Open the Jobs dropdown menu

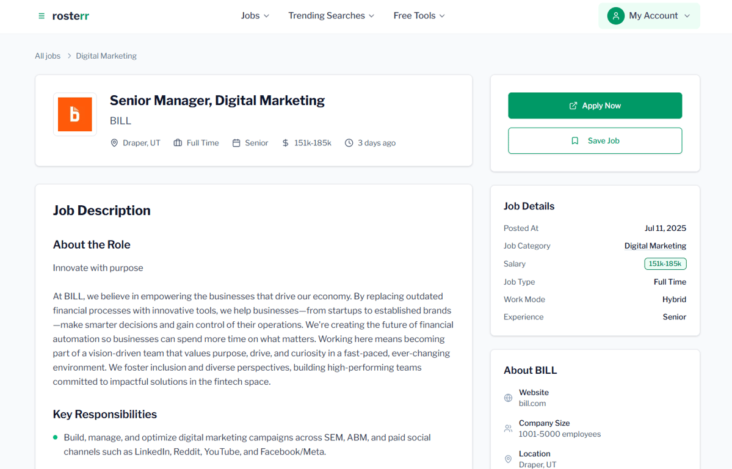click(255, 15)
